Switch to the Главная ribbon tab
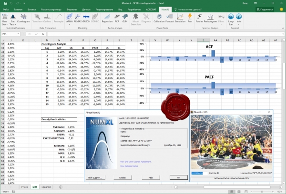286x194 pixels. coord(18,10)
